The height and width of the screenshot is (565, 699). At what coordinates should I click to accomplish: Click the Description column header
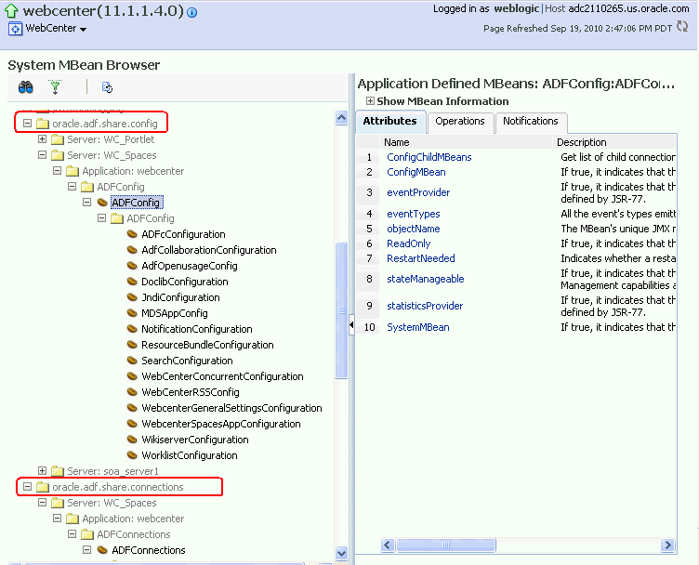pyautogui.click(x=614, y=142)
